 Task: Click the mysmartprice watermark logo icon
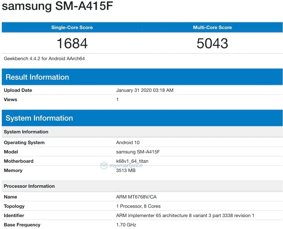(104, 166)
